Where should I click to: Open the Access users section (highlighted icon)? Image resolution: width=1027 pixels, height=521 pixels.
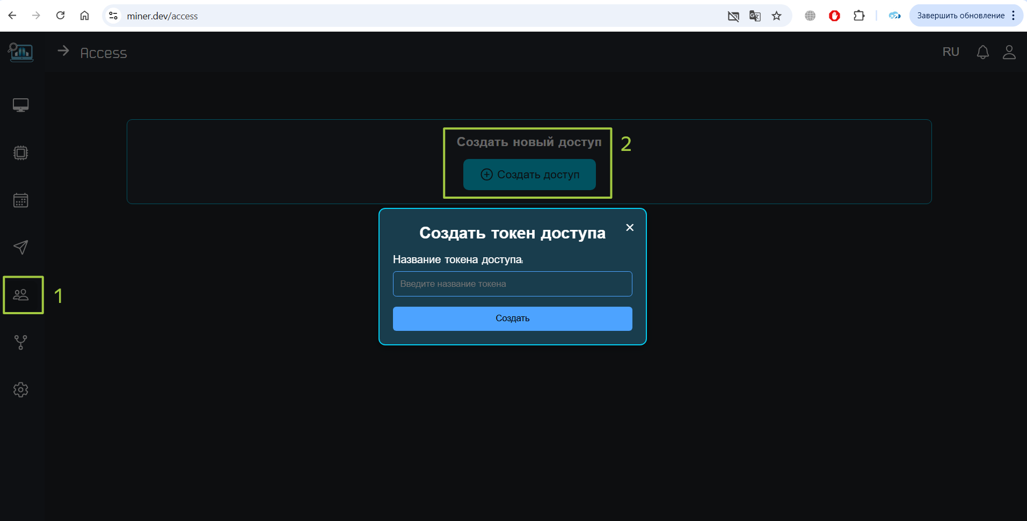tap(22, 294)
